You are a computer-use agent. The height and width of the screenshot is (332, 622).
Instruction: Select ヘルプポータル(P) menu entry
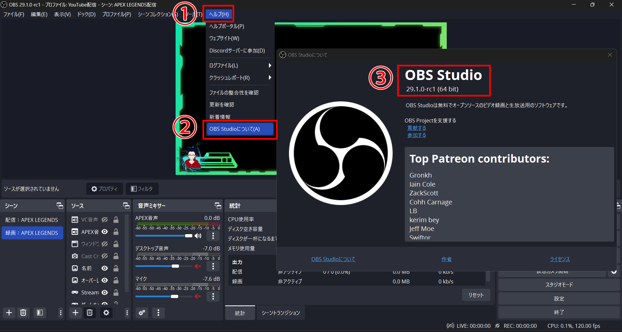[240, 26]
